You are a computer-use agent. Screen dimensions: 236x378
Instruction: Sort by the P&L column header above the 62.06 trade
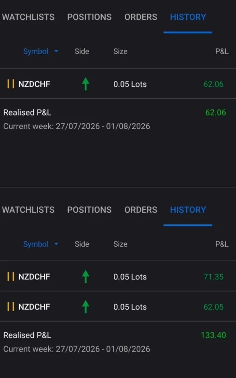click(222, 51)
